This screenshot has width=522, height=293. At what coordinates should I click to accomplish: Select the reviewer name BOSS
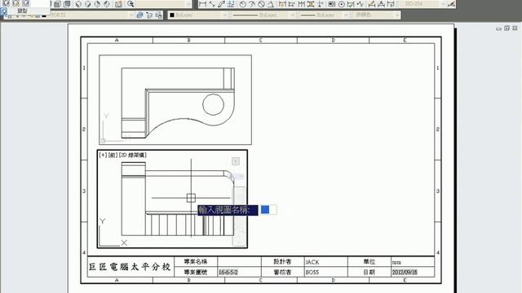[312, 272]
